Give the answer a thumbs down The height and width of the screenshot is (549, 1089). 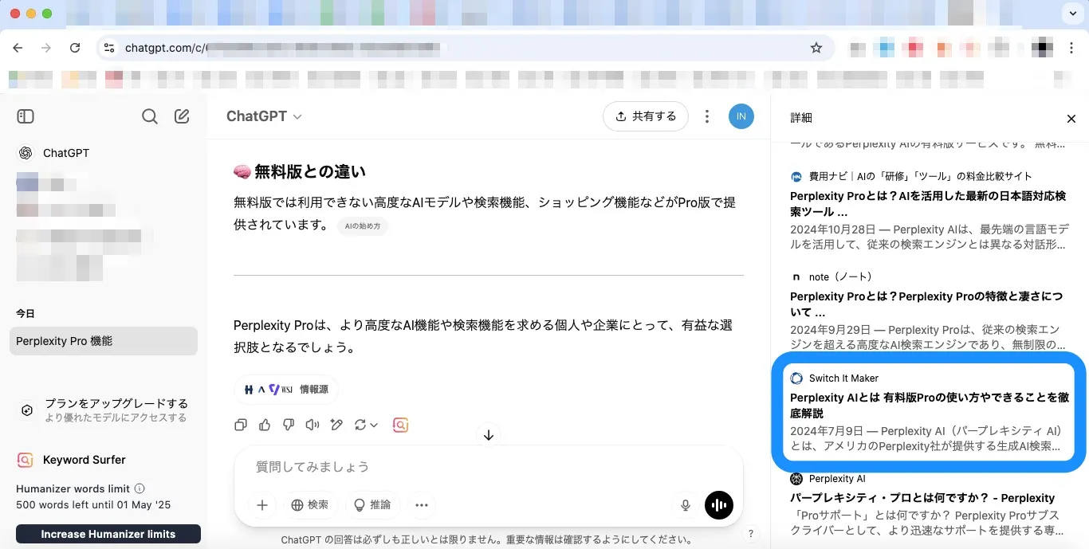tap(289, 425)
